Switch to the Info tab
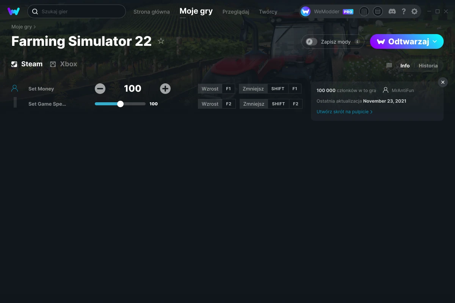The height and width of the screenshot is (303, 455). click(x=405, y=66)
